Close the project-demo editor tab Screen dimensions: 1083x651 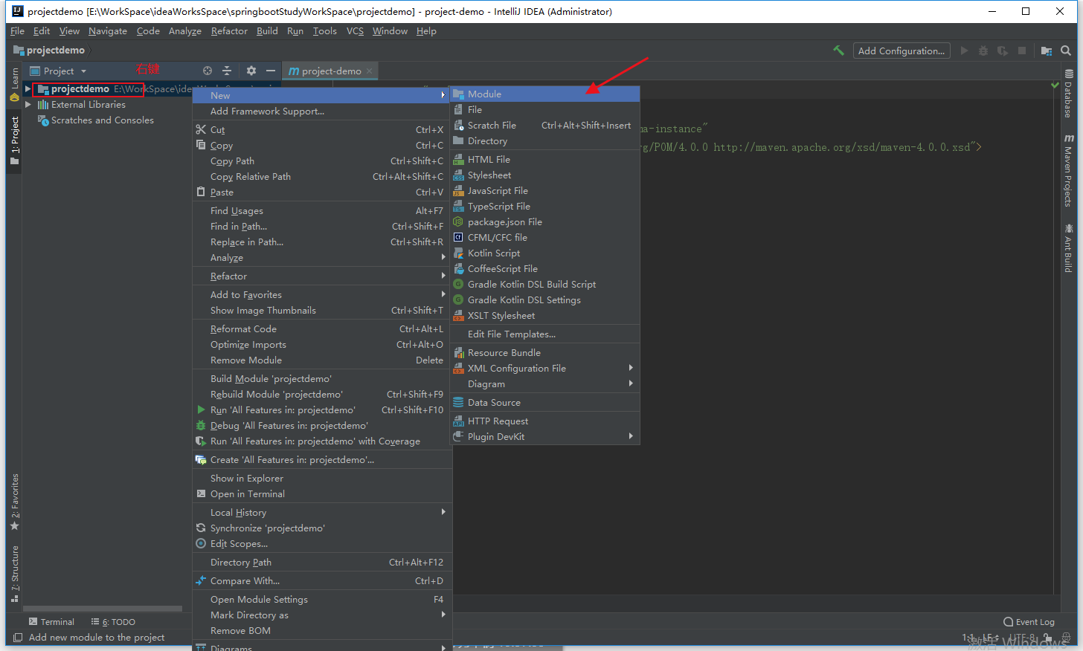370,71
